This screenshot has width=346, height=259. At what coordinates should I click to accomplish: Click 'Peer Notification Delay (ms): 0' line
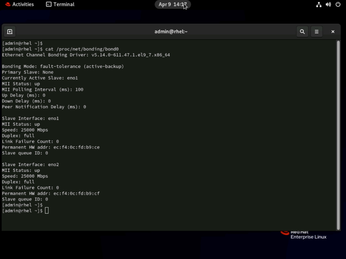pos(44,107)
